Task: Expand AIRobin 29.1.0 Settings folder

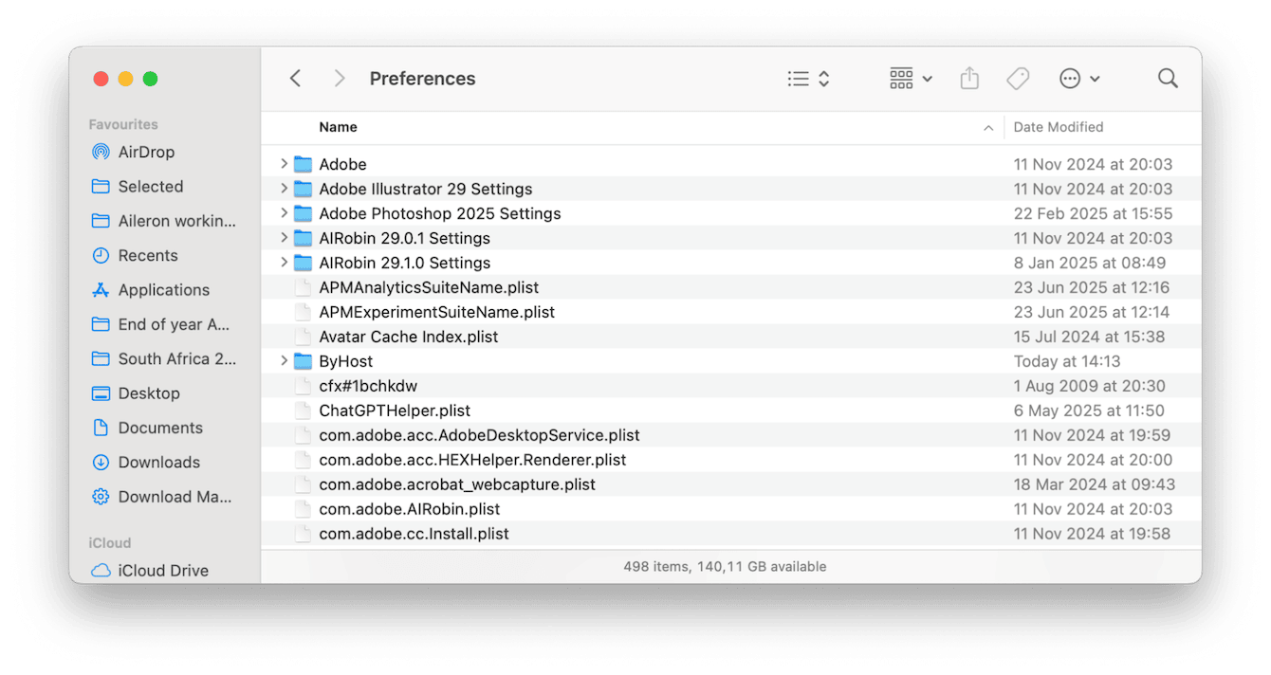Action: point(284,263)
